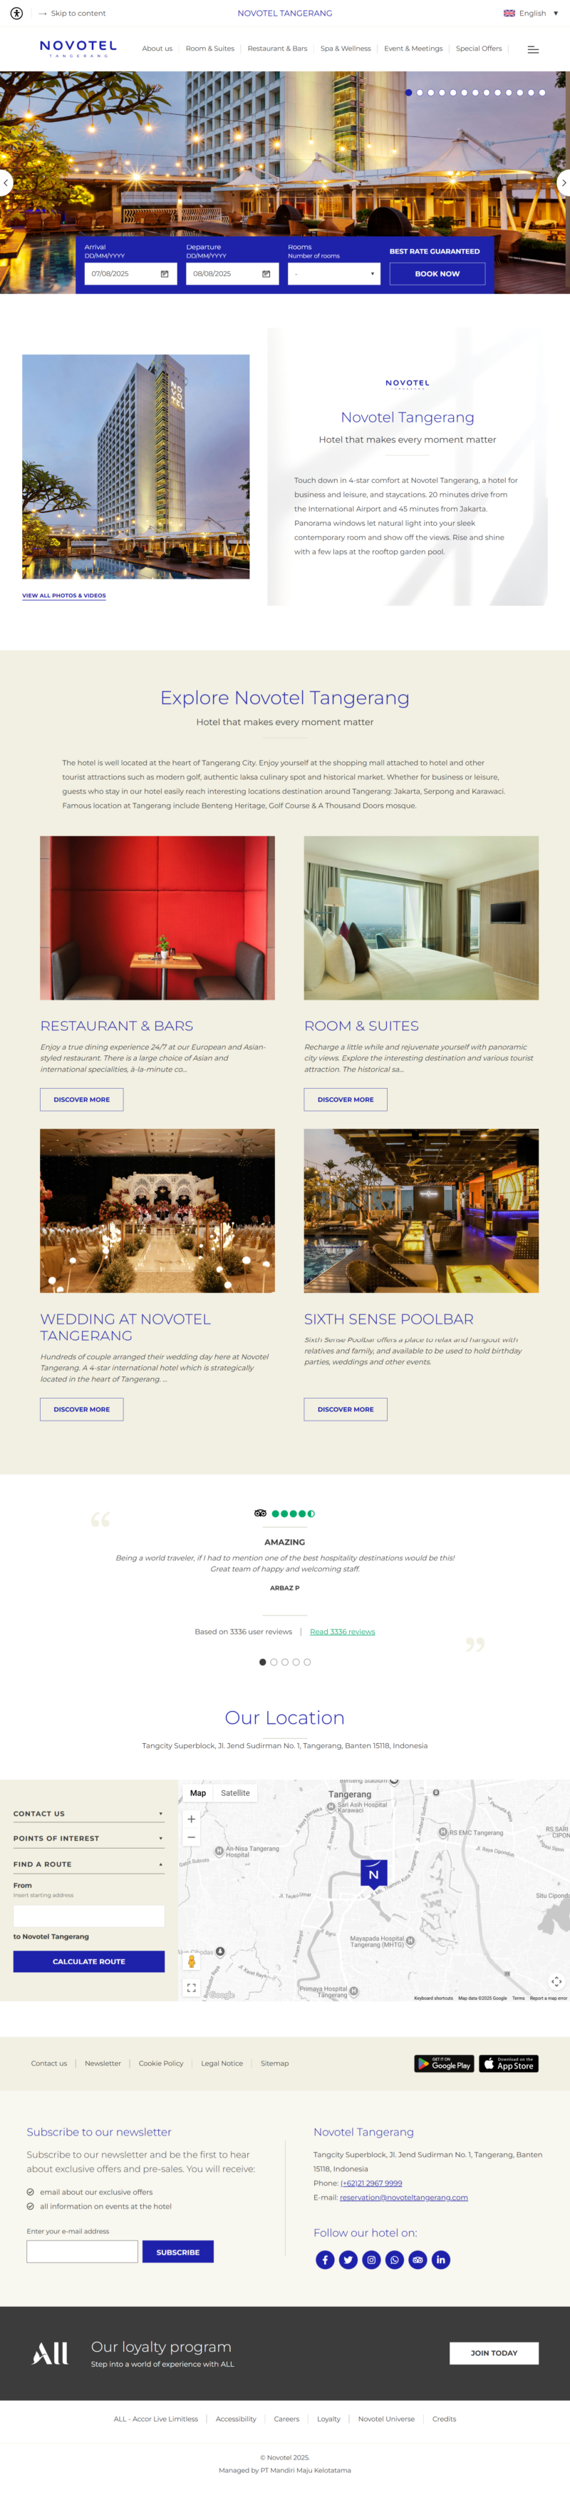Expand the Points of Interest section

point(88,1838)
